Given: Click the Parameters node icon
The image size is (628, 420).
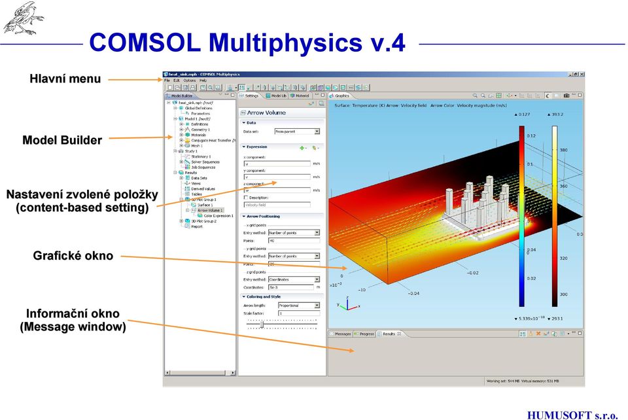Looking at the screenshot, I should coord(187,114).
